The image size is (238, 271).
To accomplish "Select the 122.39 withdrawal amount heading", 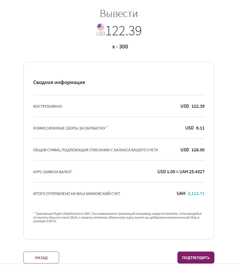I will tap(123, 31).
